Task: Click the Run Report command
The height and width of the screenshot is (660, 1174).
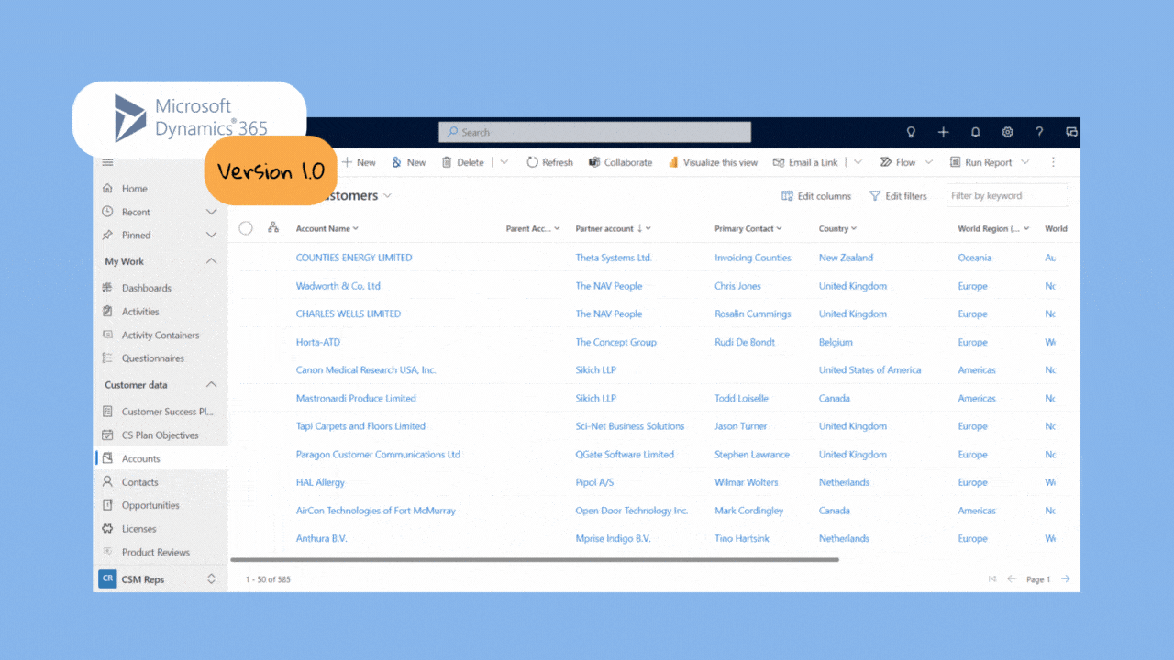Action: [x=980, y=162]
